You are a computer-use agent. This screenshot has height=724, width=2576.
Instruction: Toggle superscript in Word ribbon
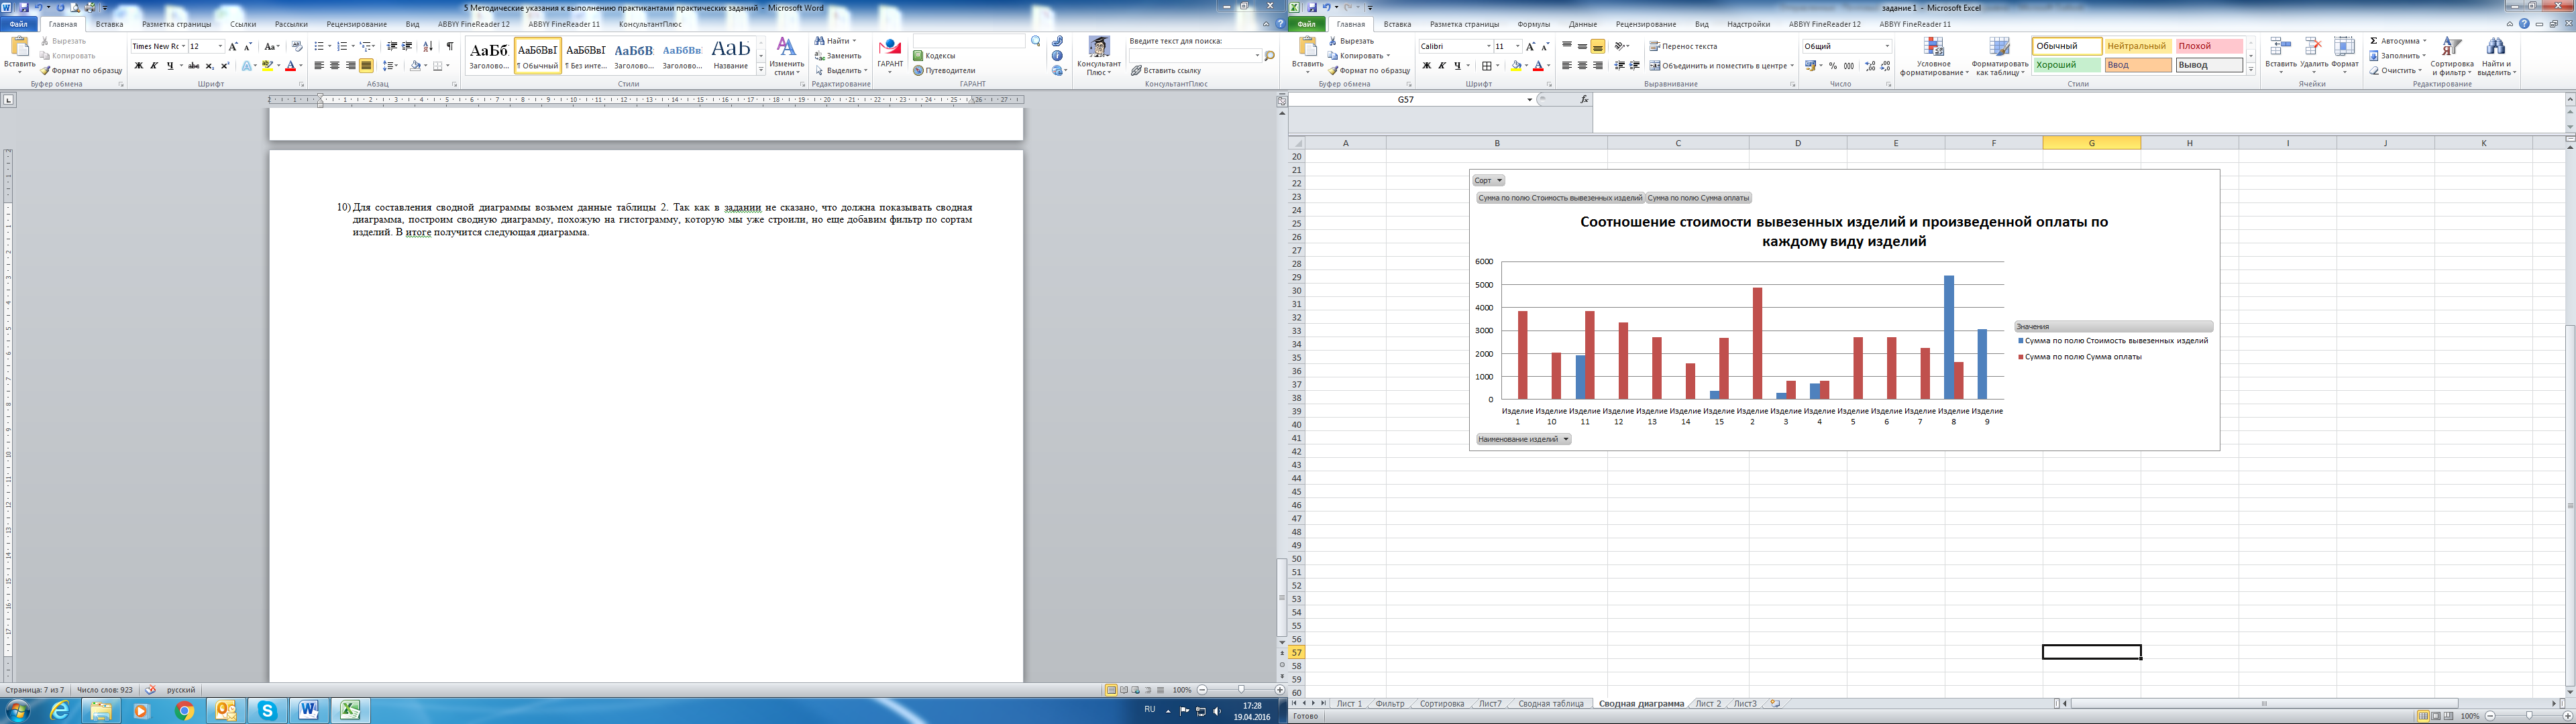(225, 66)
